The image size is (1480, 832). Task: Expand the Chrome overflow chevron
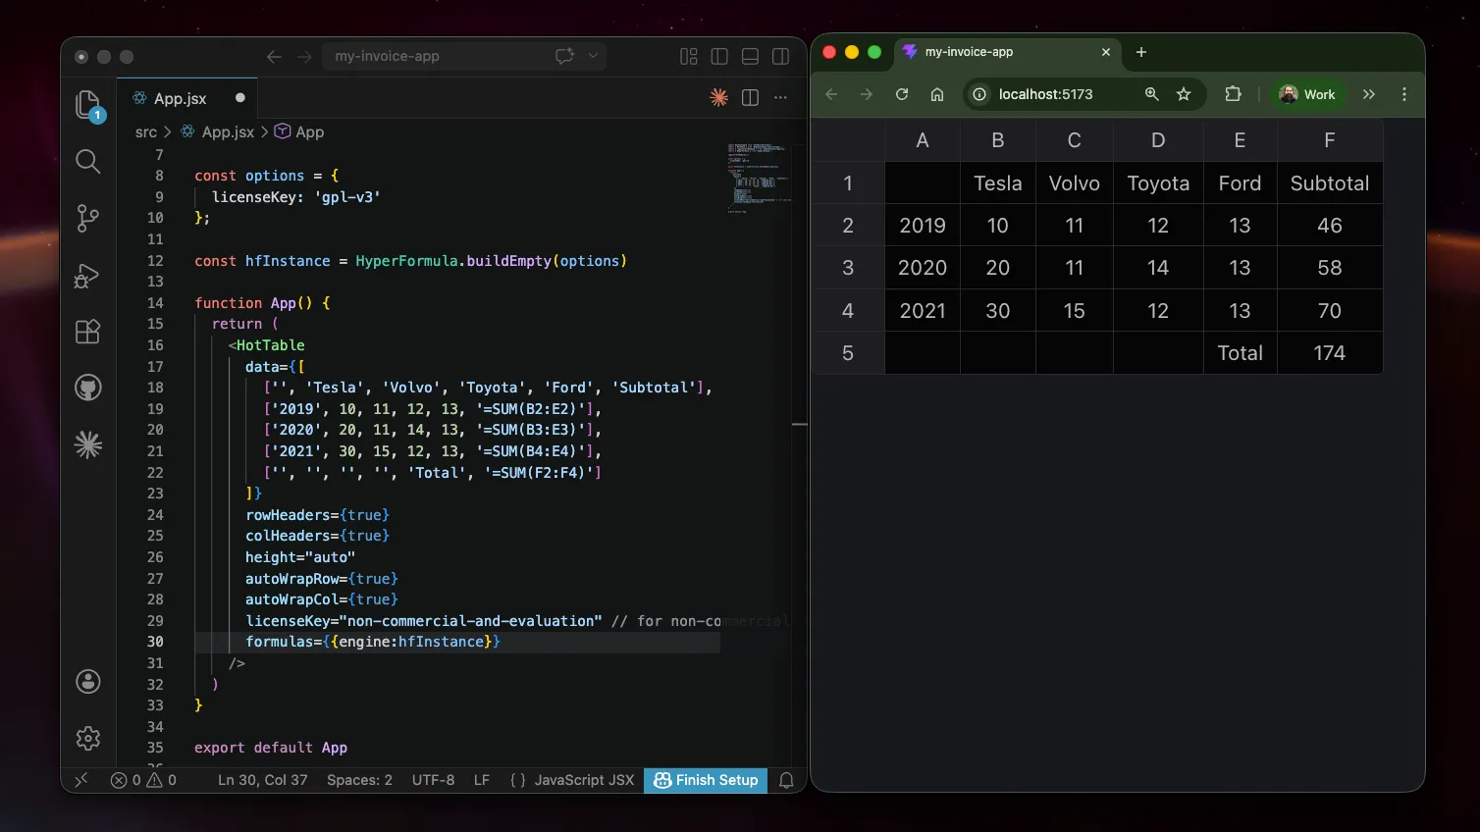point(1369,94)
